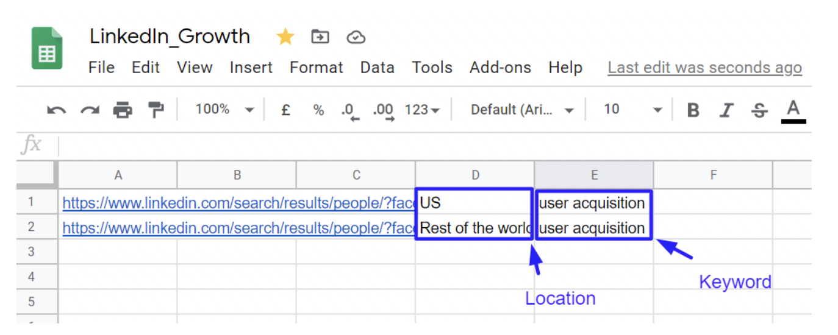The width and height of the screenshot is (838, 335).
Task: Toggle strikethrough formatting
Action: 759,110
